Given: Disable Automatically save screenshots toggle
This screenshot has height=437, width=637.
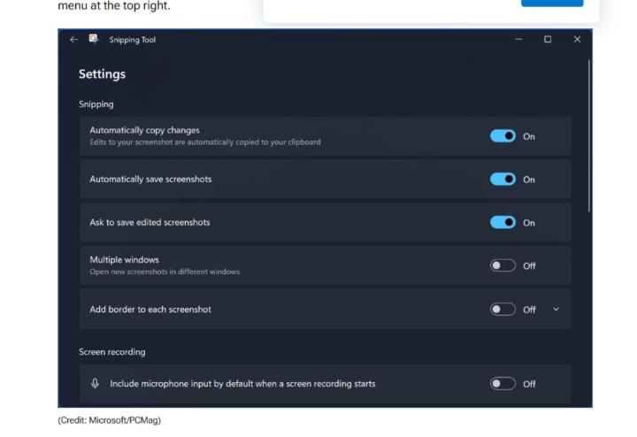Looking at the screenshot, I should click(503, 179).
